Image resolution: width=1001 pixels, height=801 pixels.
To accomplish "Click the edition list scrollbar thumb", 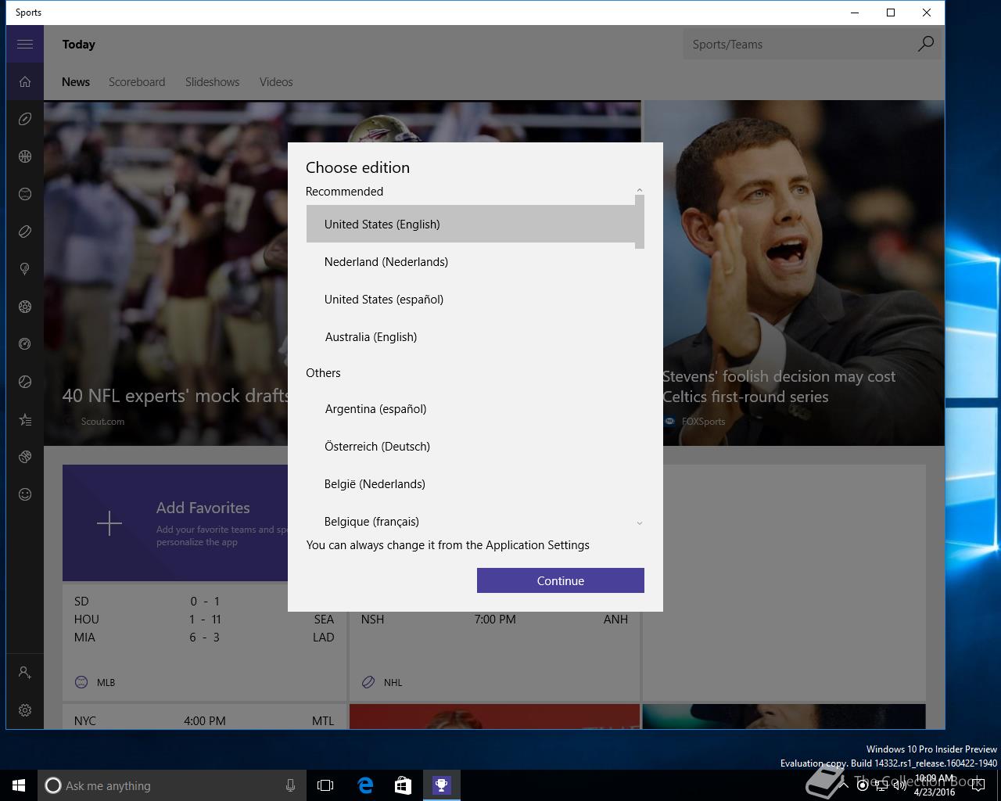I will [x=640, y=221].
